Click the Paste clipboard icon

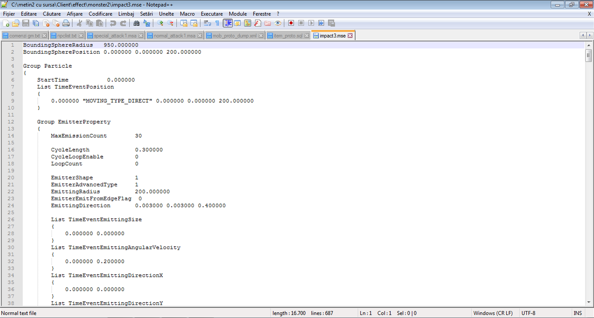100,23
